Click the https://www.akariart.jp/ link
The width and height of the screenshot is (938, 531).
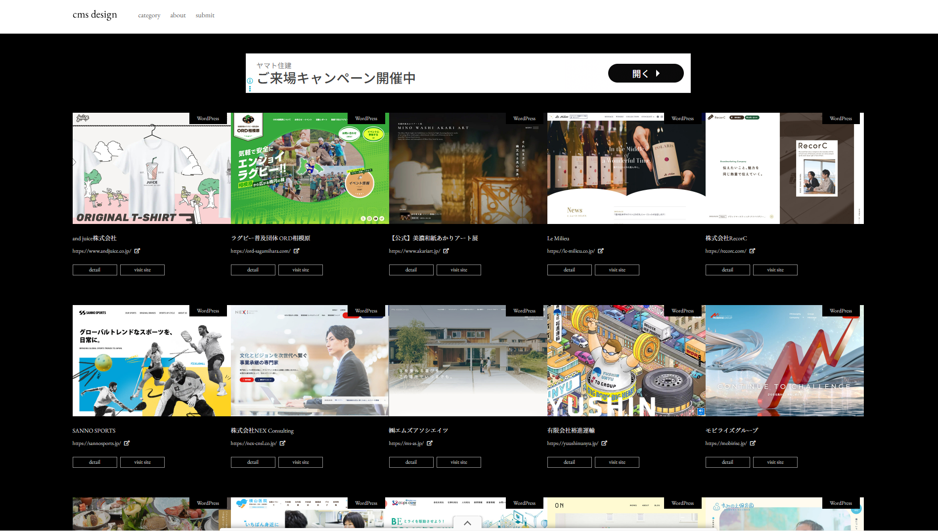[414, 251]
